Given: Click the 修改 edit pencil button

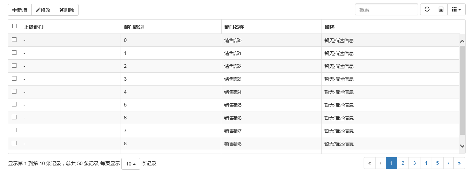Looking at the screenshot, I should tap(43, 10).
